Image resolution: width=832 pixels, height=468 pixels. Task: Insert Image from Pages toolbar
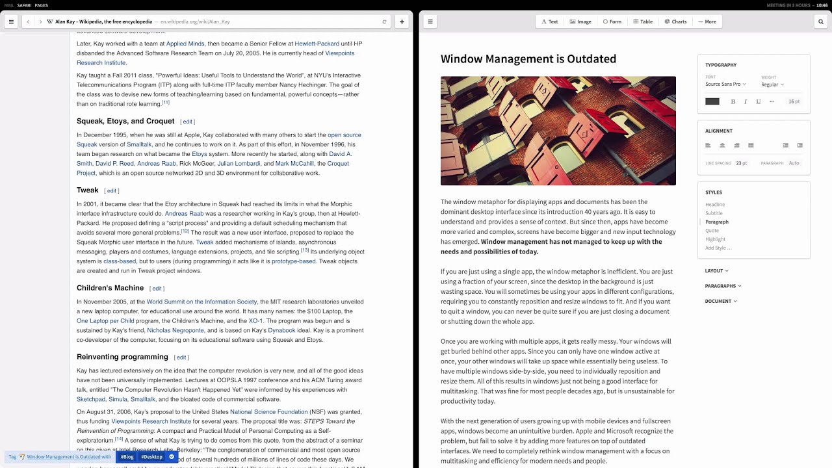pos(580,21)
